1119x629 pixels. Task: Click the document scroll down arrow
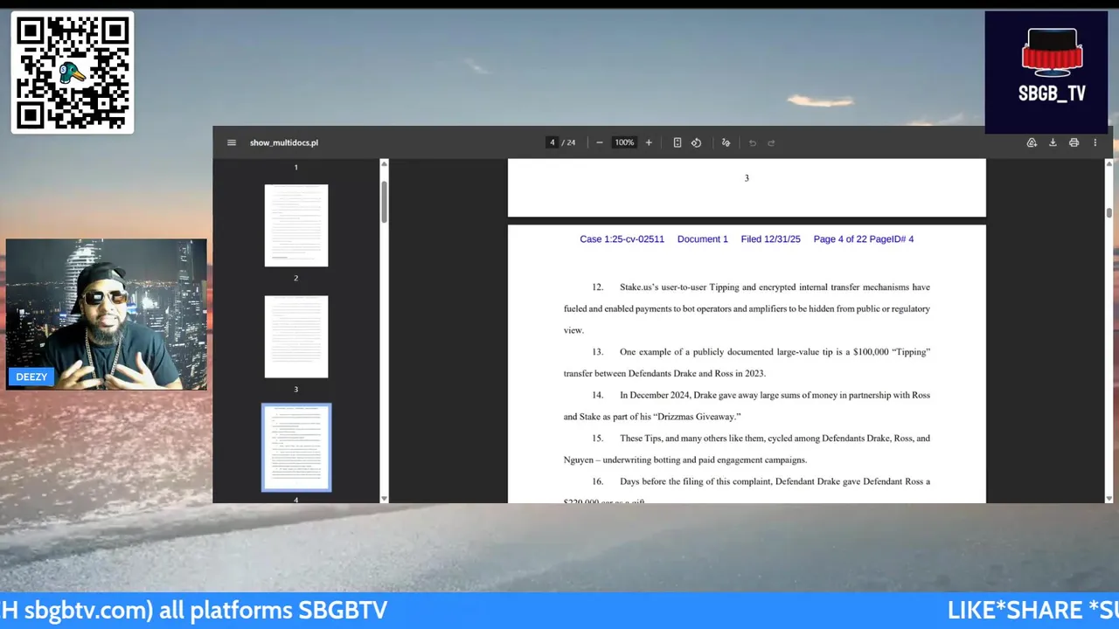click(1109, 498)
